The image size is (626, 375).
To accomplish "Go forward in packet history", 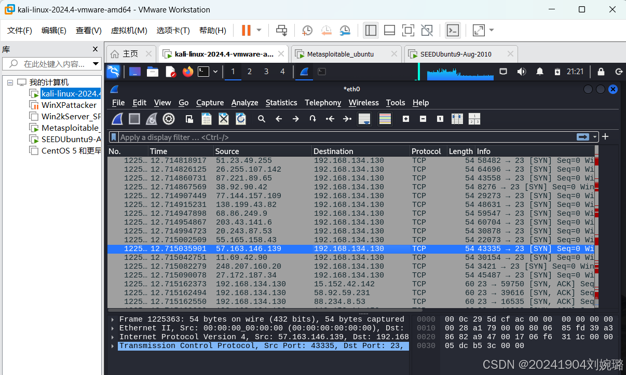I will tap(296, 119).
